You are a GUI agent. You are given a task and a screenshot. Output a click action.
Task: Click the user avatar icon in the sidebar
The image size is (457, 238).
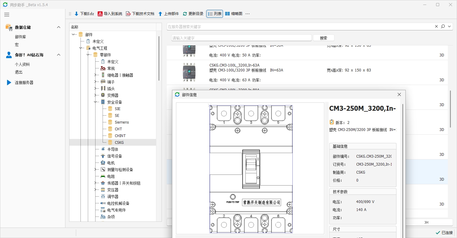tap(9, 55)
